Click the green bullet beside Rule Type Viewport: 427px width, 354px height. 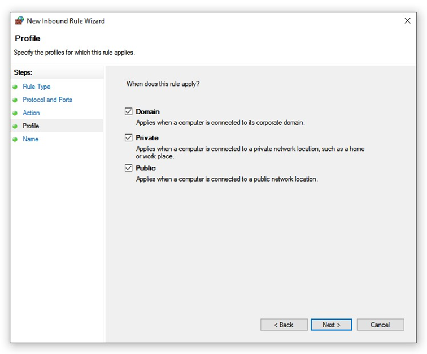point(15,87)
